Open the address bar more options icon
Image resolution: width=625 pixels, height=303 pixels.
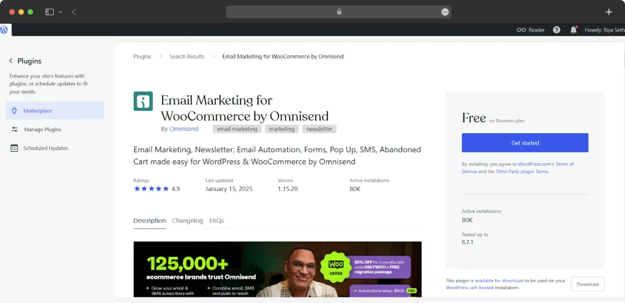pyautogui.click(x=445, y=12)
